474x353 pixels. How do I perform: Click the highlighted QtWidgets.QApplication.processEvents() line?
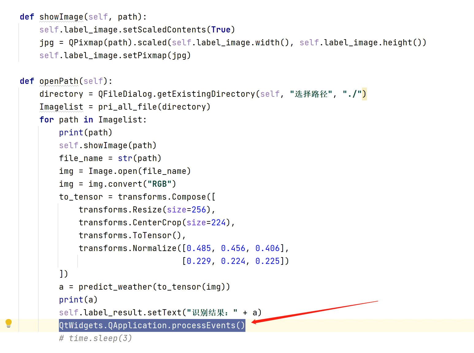click(x=152, y=325)
